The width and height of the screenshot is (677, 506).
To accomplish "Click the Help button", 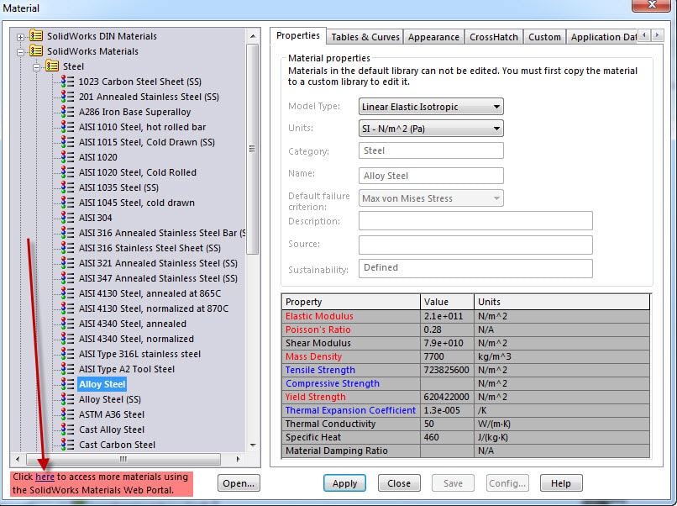I will coord(561,483).
